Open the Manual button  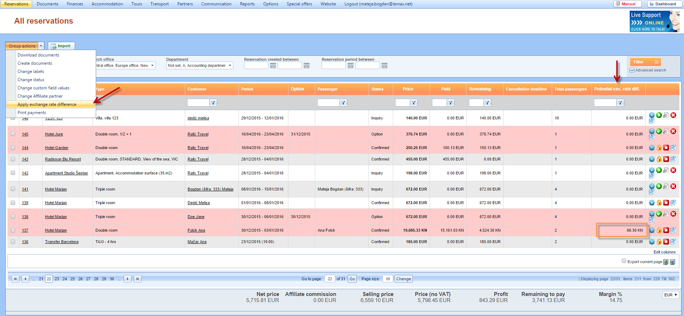click(627, 4)
